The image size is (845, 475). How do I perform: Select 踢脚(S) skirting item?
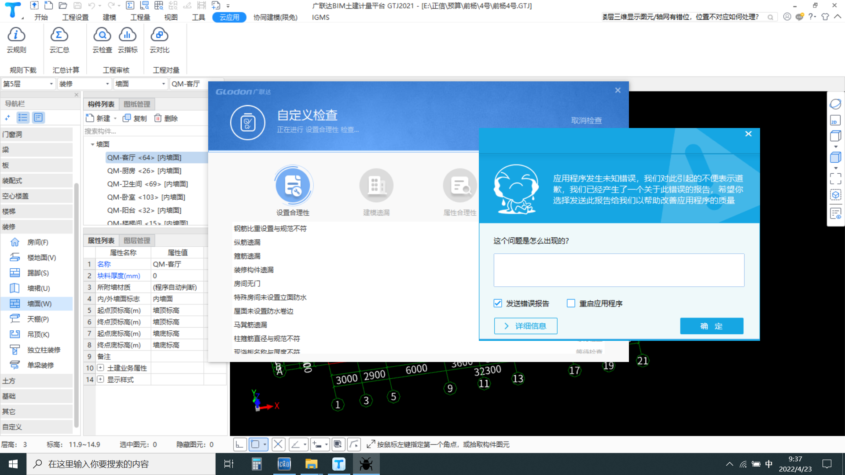coord(37,273)
